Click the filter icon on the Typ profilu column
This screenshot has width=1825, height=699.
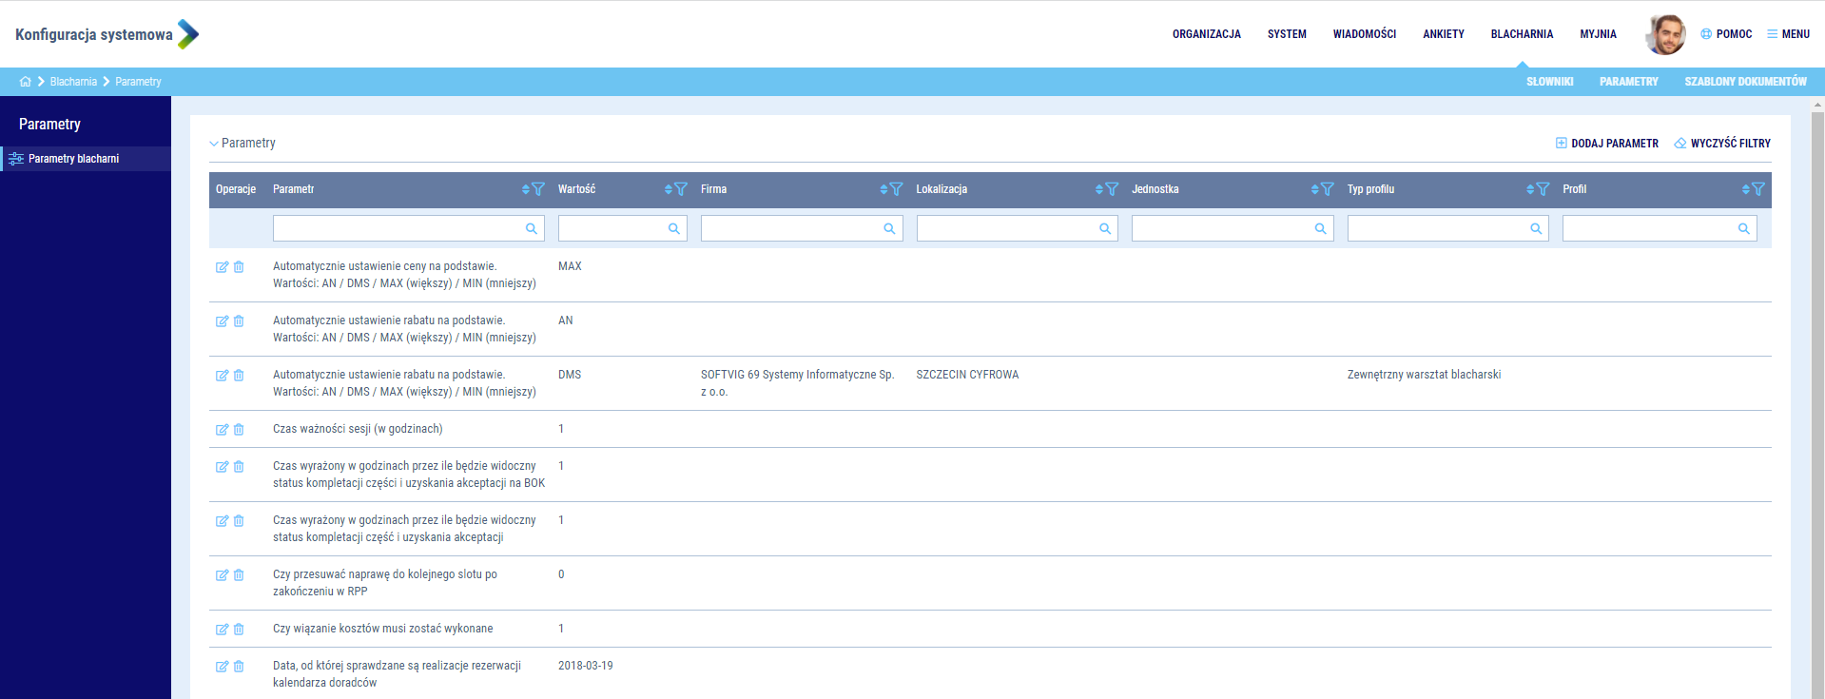click(x=1543, y=189)
